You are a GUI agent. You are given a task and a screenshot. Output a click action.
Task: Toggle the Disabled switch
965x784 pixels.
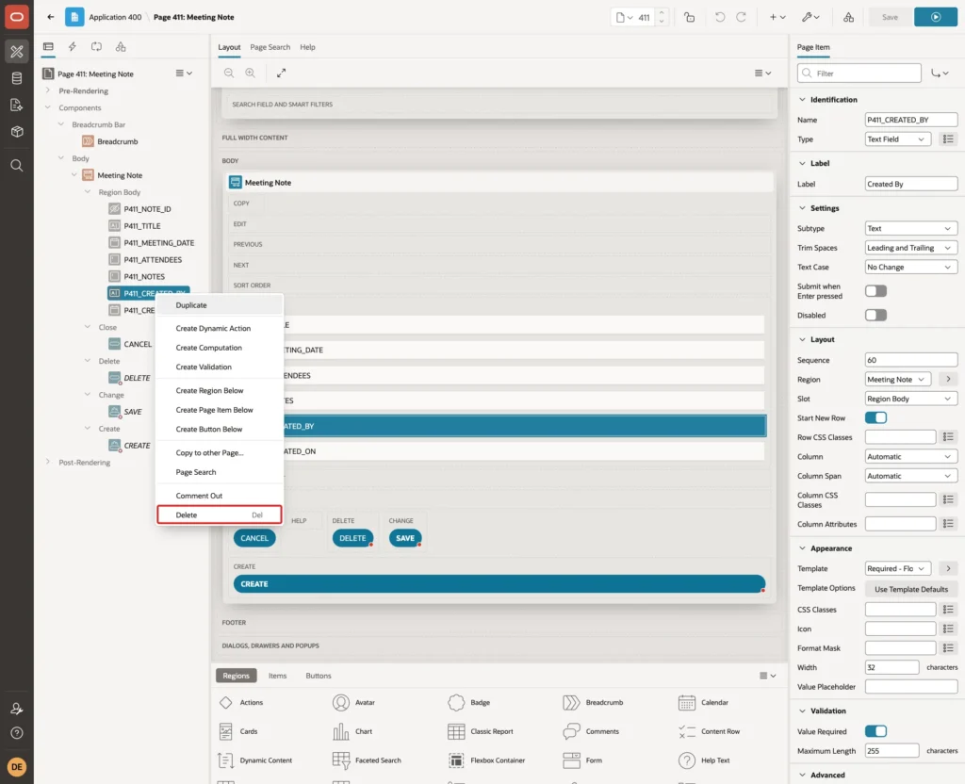click(x=875, y=315)
